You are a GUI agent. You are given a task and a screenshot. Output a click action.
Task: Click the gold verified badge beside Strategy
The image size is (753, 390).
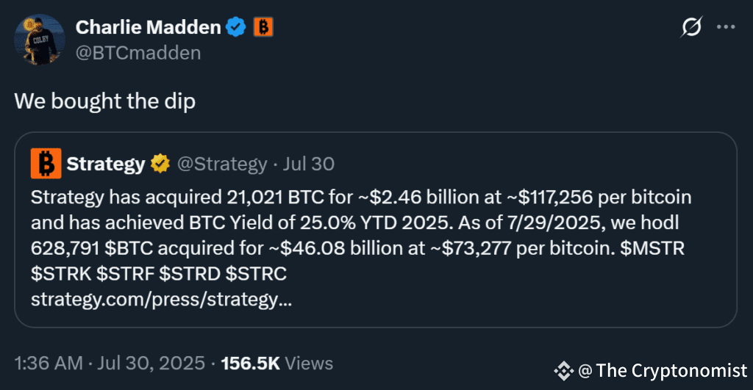[160, 164]
